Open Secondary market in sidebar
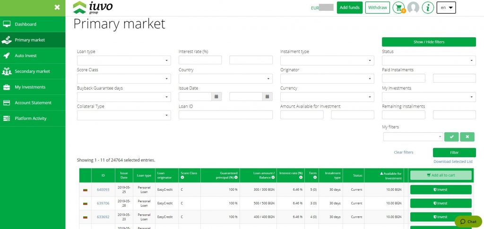Viewport: 484px width, 229px height. point(32,71)
